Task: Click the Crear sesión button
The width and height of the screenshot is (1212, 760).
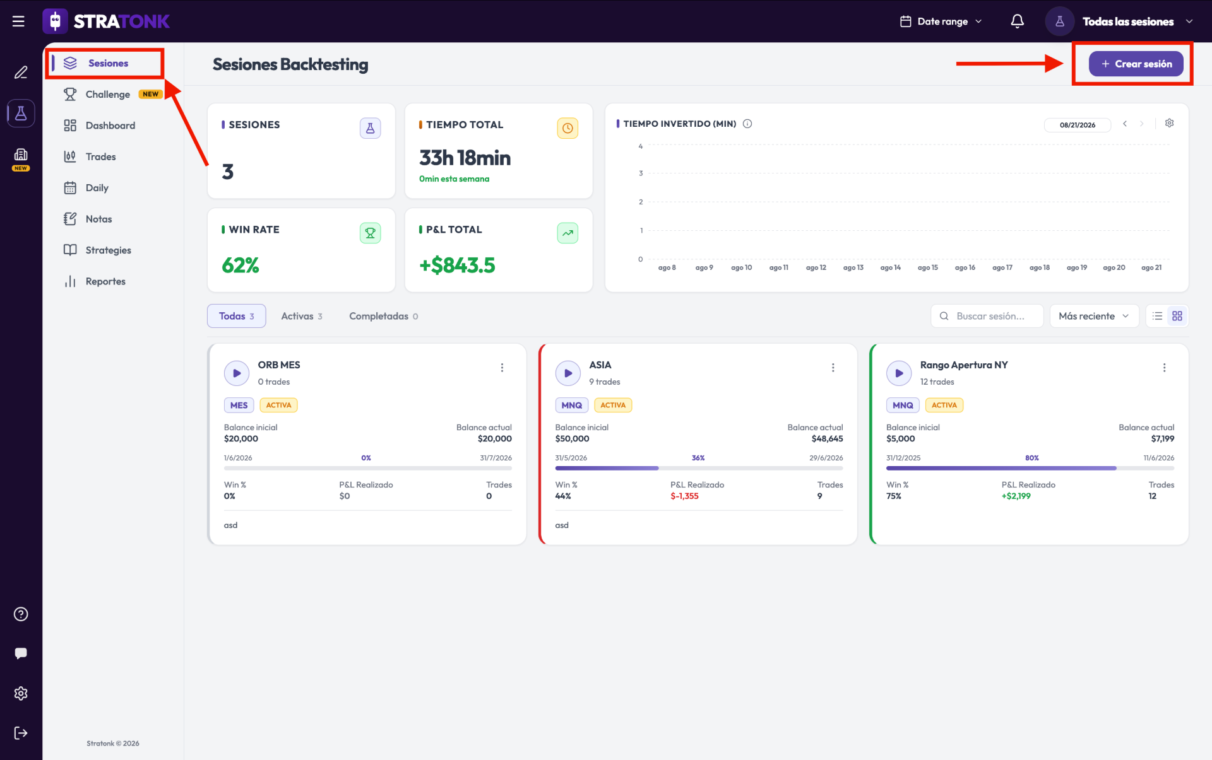Action: click(x=1136, y=64)
